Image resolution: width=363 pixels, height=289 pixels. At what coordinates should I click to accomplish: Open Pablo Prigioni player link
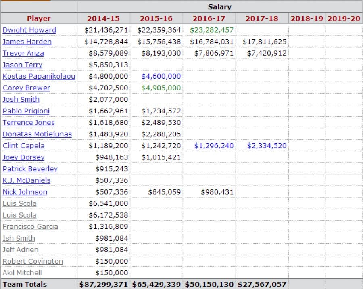click(x=26, y=111)
